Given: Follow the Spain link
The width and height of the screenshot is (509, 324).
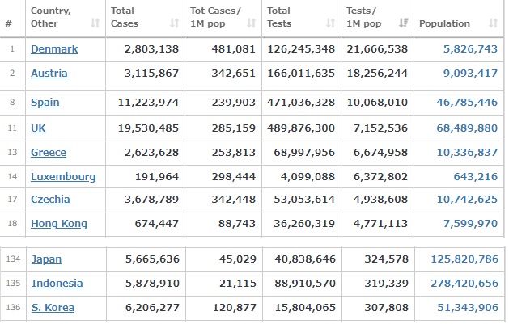Looking at the screenshot, I should point(45,103).
